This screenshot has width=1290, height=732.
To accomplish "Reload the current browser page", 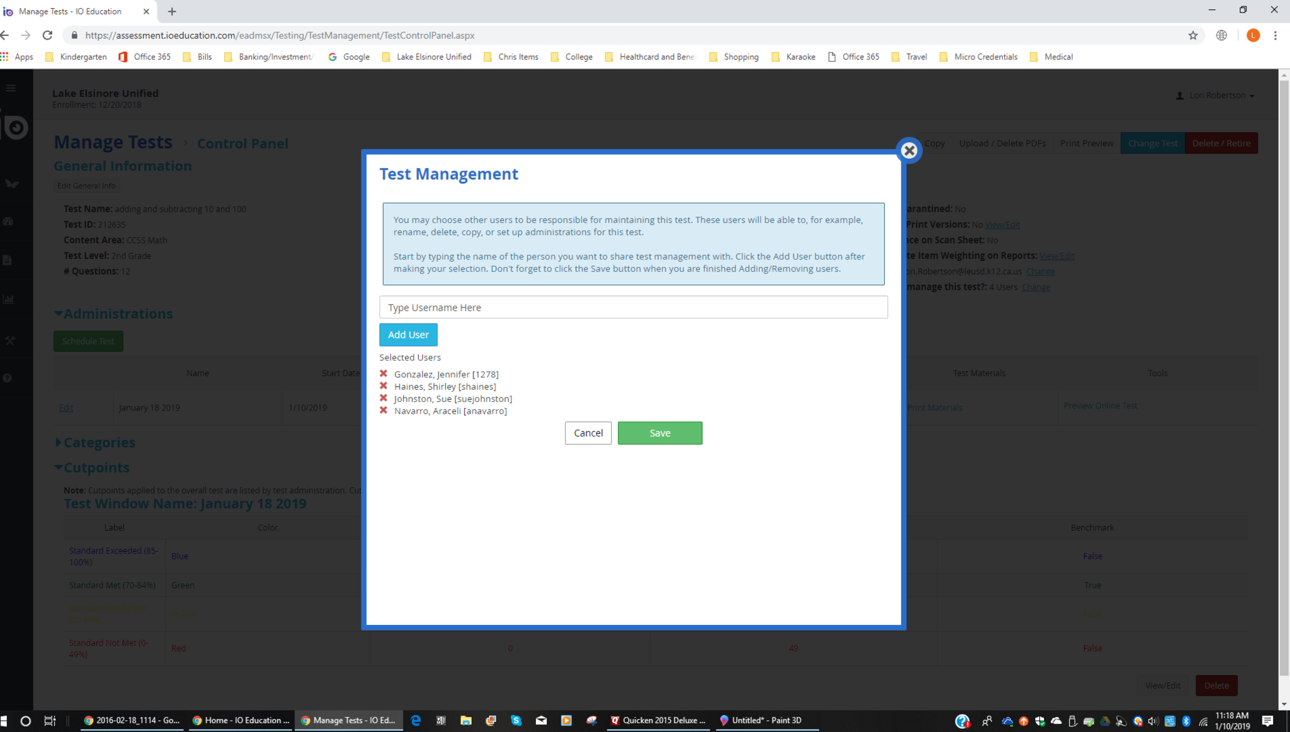I will (x=47, y=35).
